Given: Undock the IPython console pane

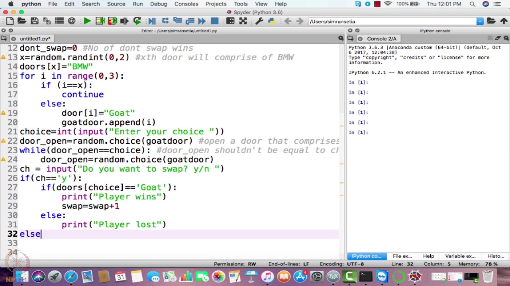Looking at the screenshot, I should (357, 31).
